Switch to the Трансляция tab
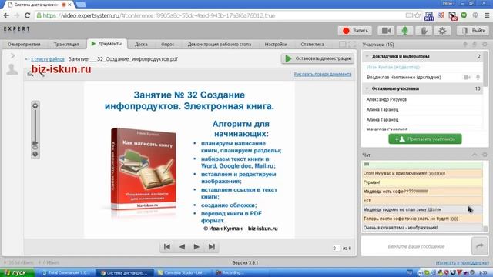493x277 pixels. point(66,45)
